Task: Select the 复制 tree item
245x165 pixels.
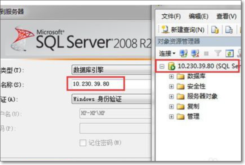Action: point(193,107)
